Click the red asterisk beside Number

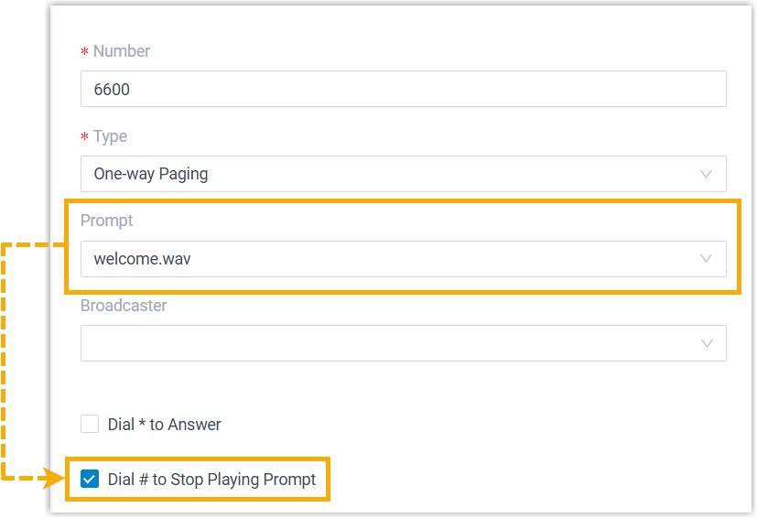(x=85, y=52)
